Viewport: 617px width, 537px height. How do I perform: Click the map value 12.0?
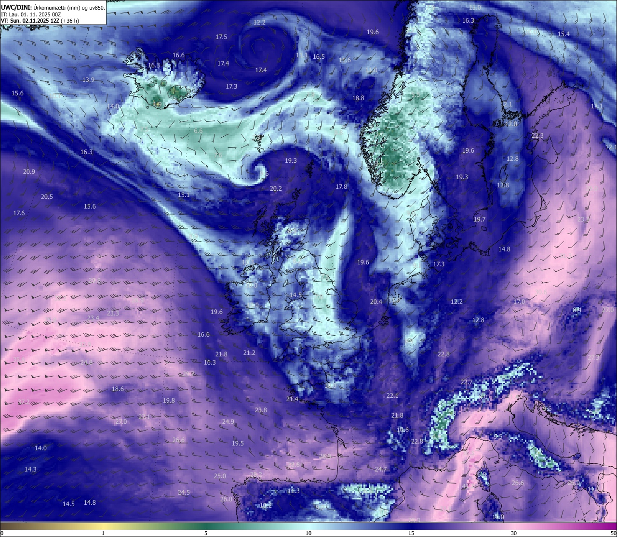pos(511,124)
